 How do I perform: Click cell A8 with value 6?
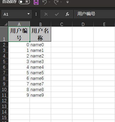[x=19, y=78]
